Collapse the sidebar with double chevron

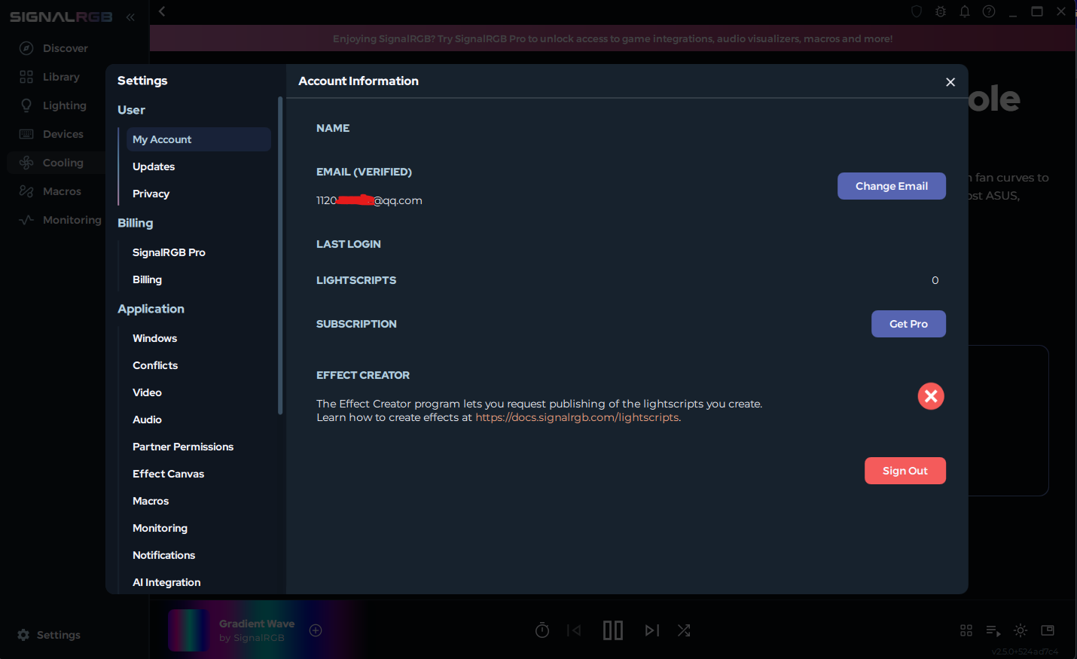coord(130,17)
